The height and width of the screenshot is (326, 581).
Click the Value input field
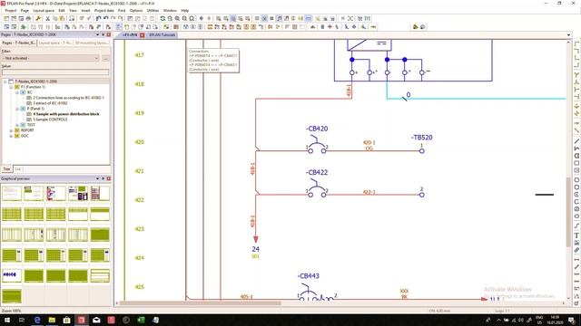click(x=55, y=72)
